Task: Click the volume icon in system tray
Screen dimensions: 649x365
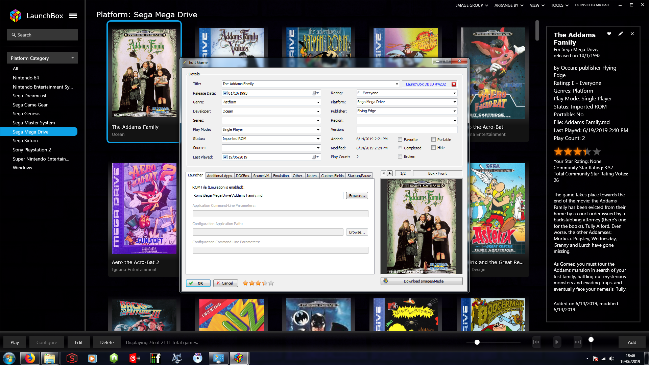Action: (x=611, y=359)
